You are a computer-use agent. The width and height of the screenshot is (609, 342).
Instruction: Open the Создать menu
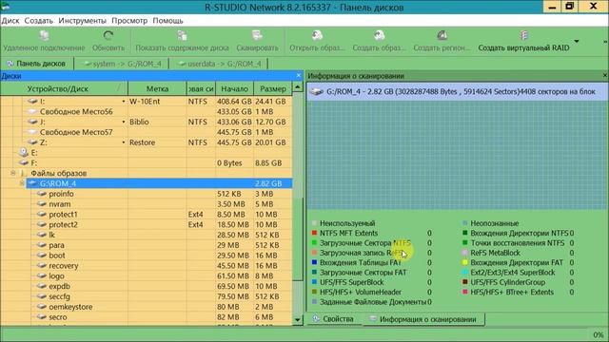click(38, 21)
